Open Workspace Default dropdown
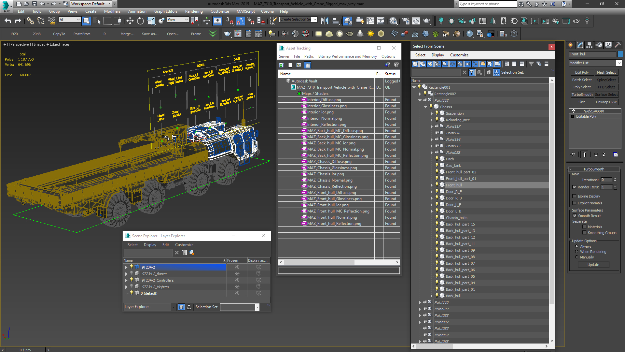The width and height of the screenshot is (625, 352). tap(91, 4)
